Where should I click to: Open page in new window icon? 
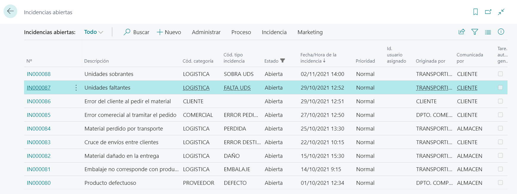click(x=488, y=12)
